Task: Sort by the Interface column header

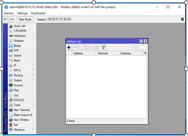Action: click(x=131, y=53)
